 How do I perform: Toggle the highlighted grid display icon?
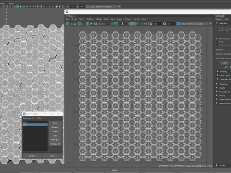[79, 24]
